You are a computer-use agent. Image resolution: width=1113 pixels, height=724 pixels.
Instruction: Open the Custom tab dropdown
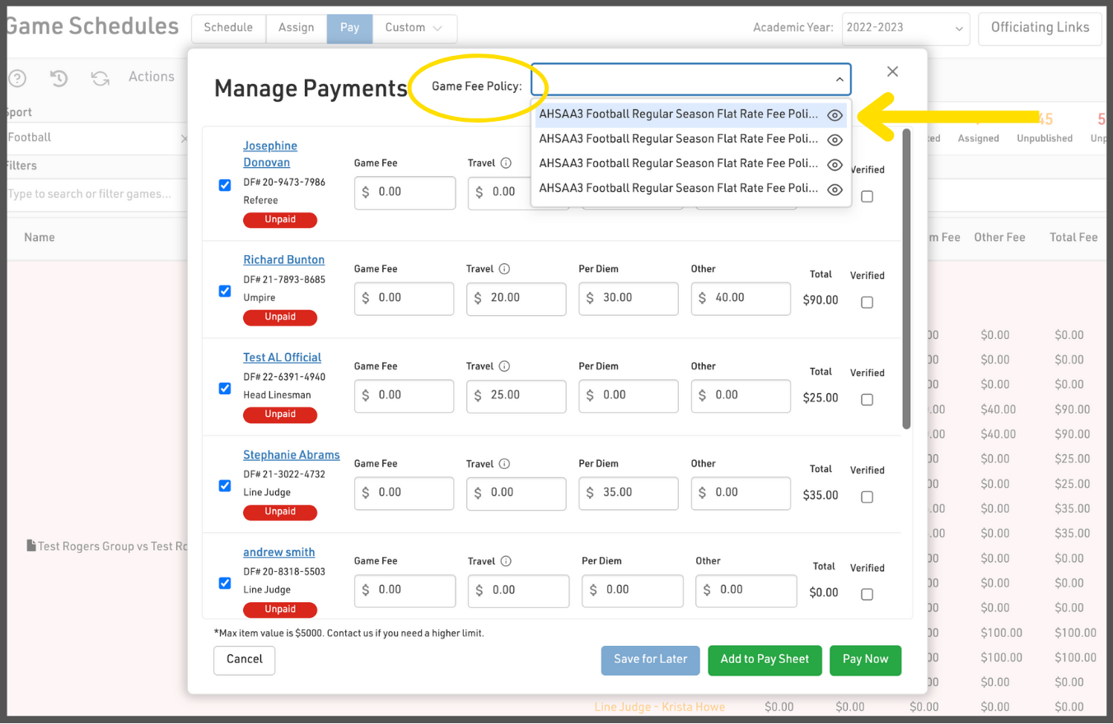pos(414,28)
